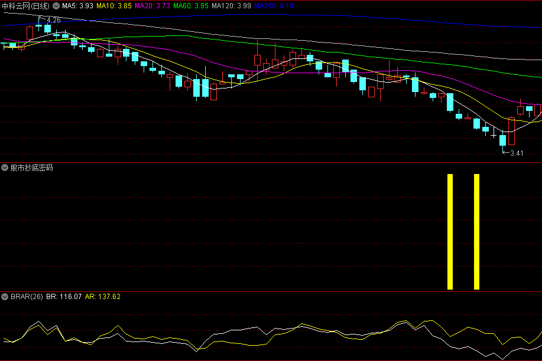Click the 中科云网(日线) stock title
This screenshot has width=542, height=361.
26,6
